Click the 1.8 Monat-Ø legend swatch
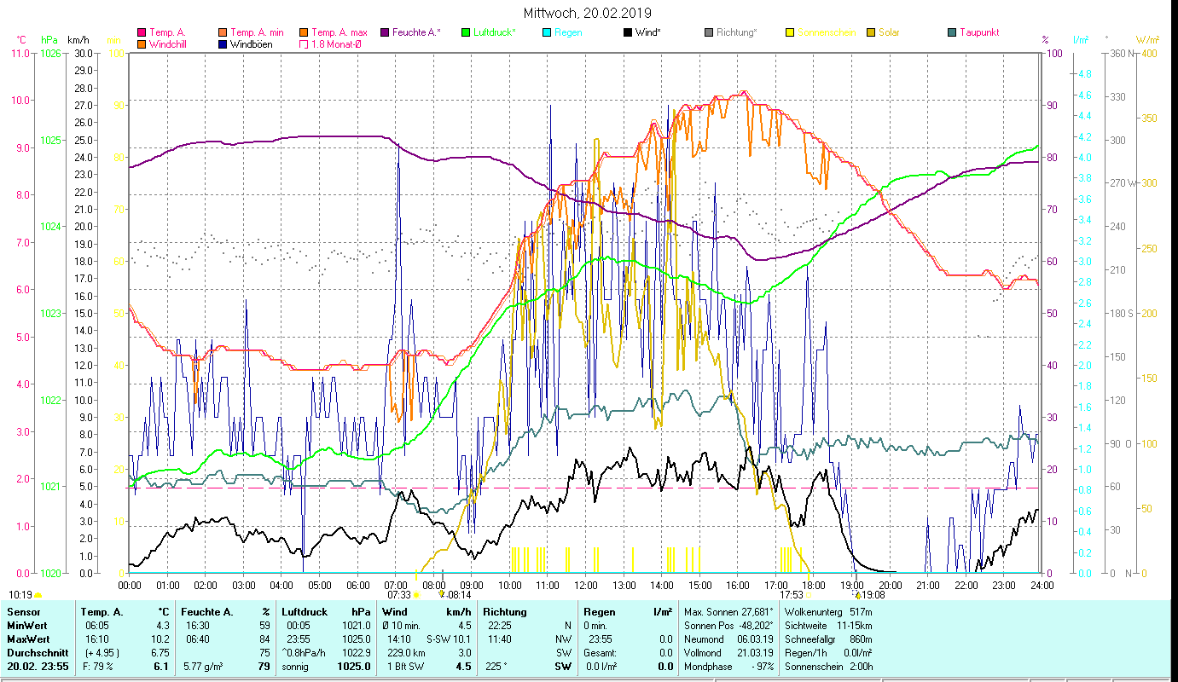 pyautogui.click(x=304, y=43)
